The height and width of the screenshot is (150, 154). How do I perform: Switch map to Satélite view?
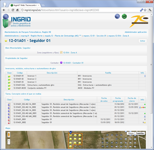[140, 133]
